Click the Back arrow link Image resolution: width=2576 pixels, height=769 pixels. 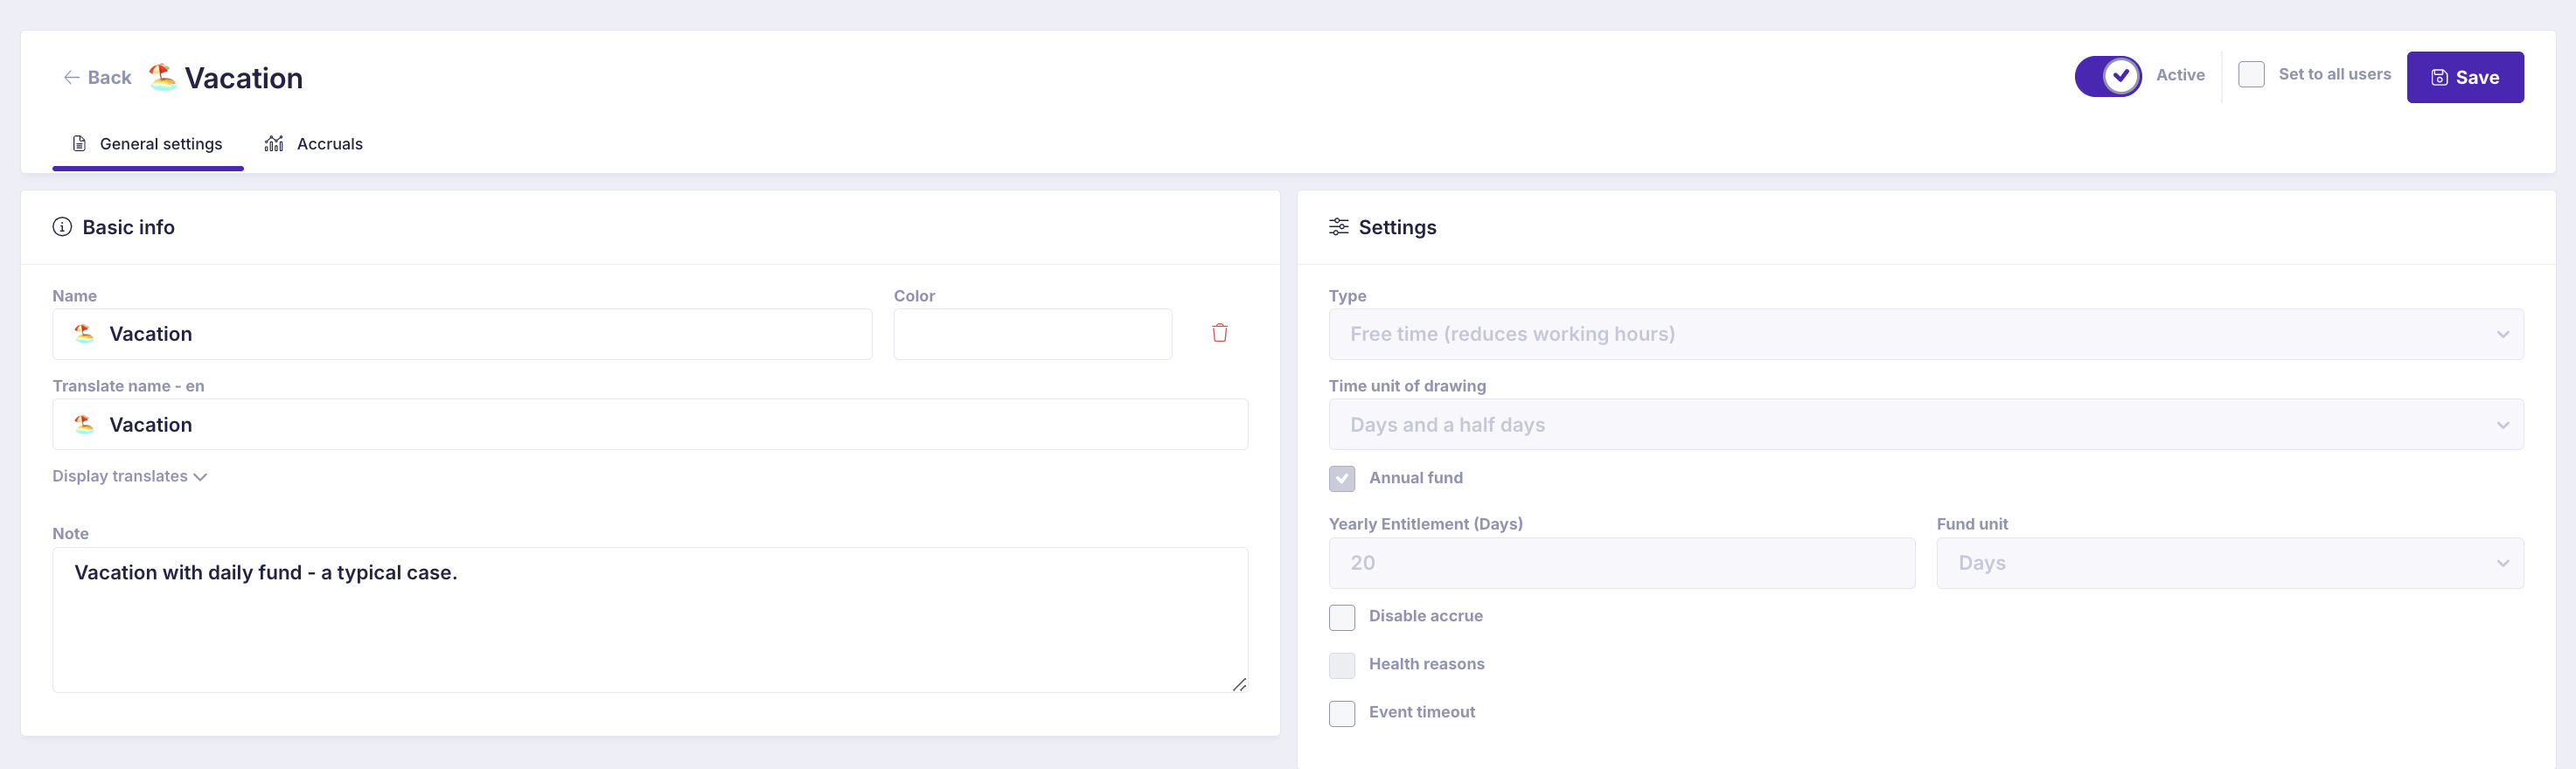[97, 77]
